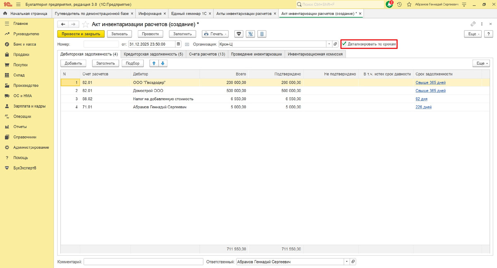Open the 92 дня link
This screenshot has height=268, width=497.
click(x=422, y=99)
